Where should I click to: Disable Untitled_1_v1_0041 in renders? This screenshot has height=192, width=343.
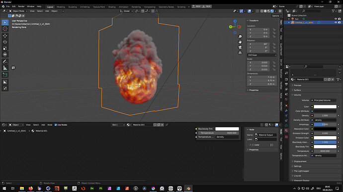(340, 22)
